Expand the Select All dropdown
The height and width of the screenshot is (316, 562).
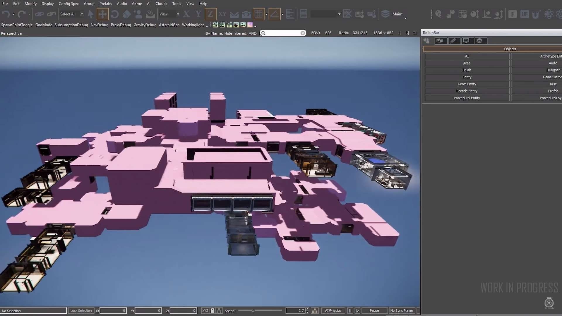pos(82,14)
